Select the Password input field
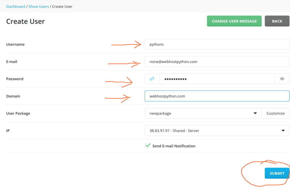 click(x=217, y=79)
